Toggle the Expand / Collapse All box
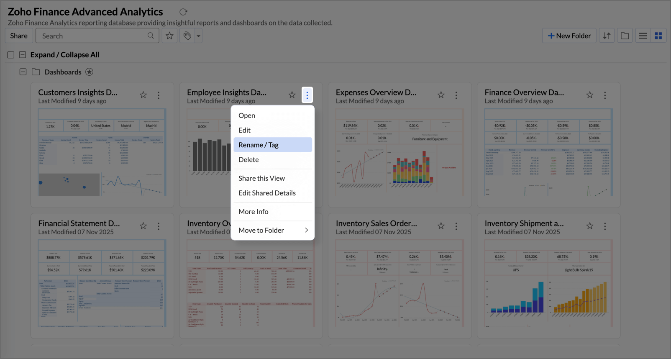Screen dimensions: 671x359 pyautogui.click(x=23, y=55)
